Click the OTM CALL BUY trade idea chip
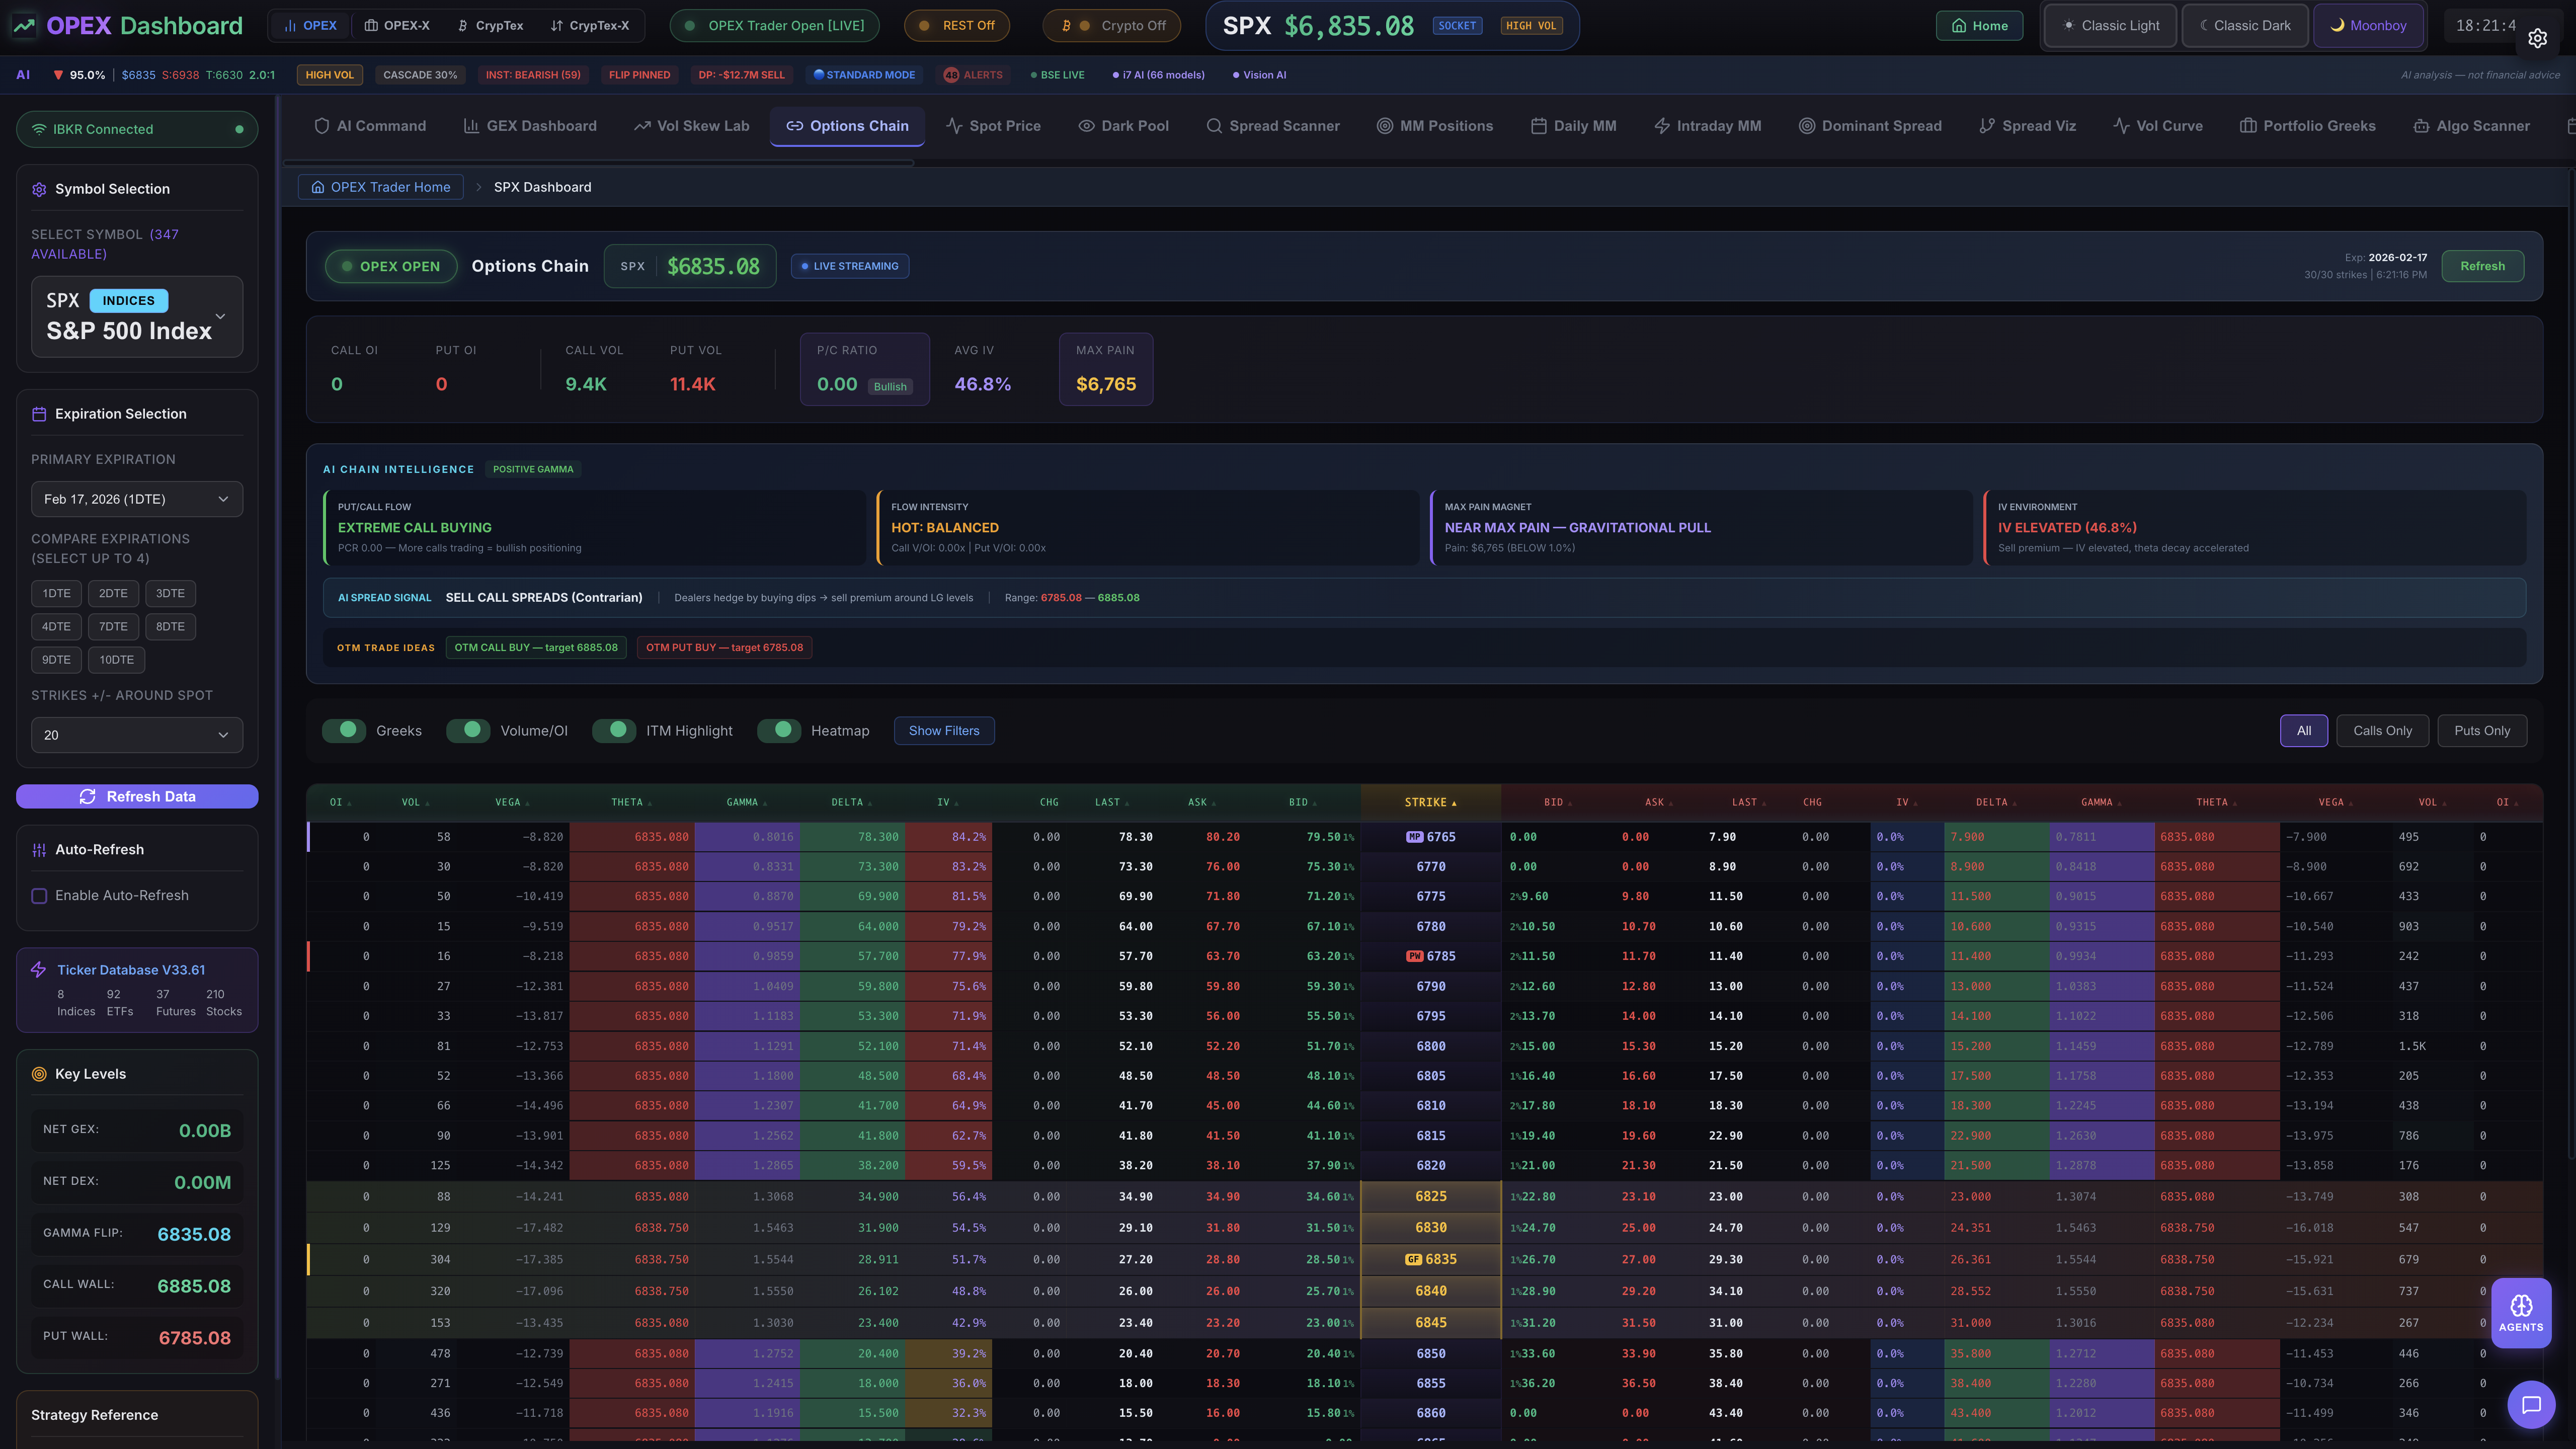Screen dimensions: 2576x1449 click(x=536, y=647)
